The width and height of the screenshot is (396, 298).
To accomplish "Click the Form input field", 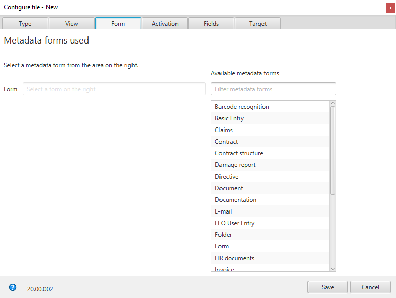I will (114, 89).
